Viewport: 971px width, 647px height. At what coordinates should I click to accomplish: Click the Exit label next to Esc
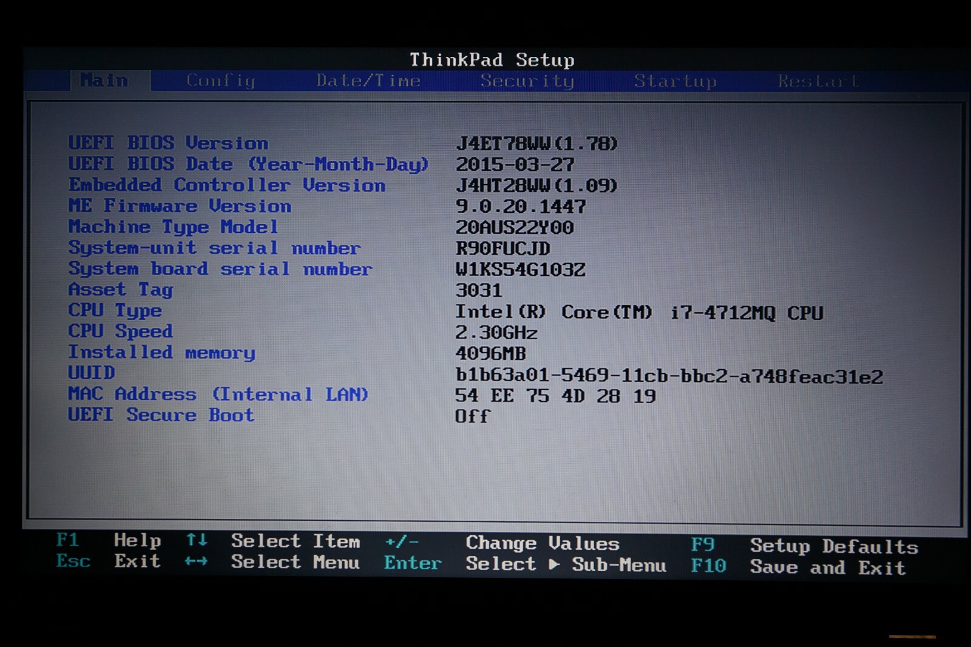[137, 561]
